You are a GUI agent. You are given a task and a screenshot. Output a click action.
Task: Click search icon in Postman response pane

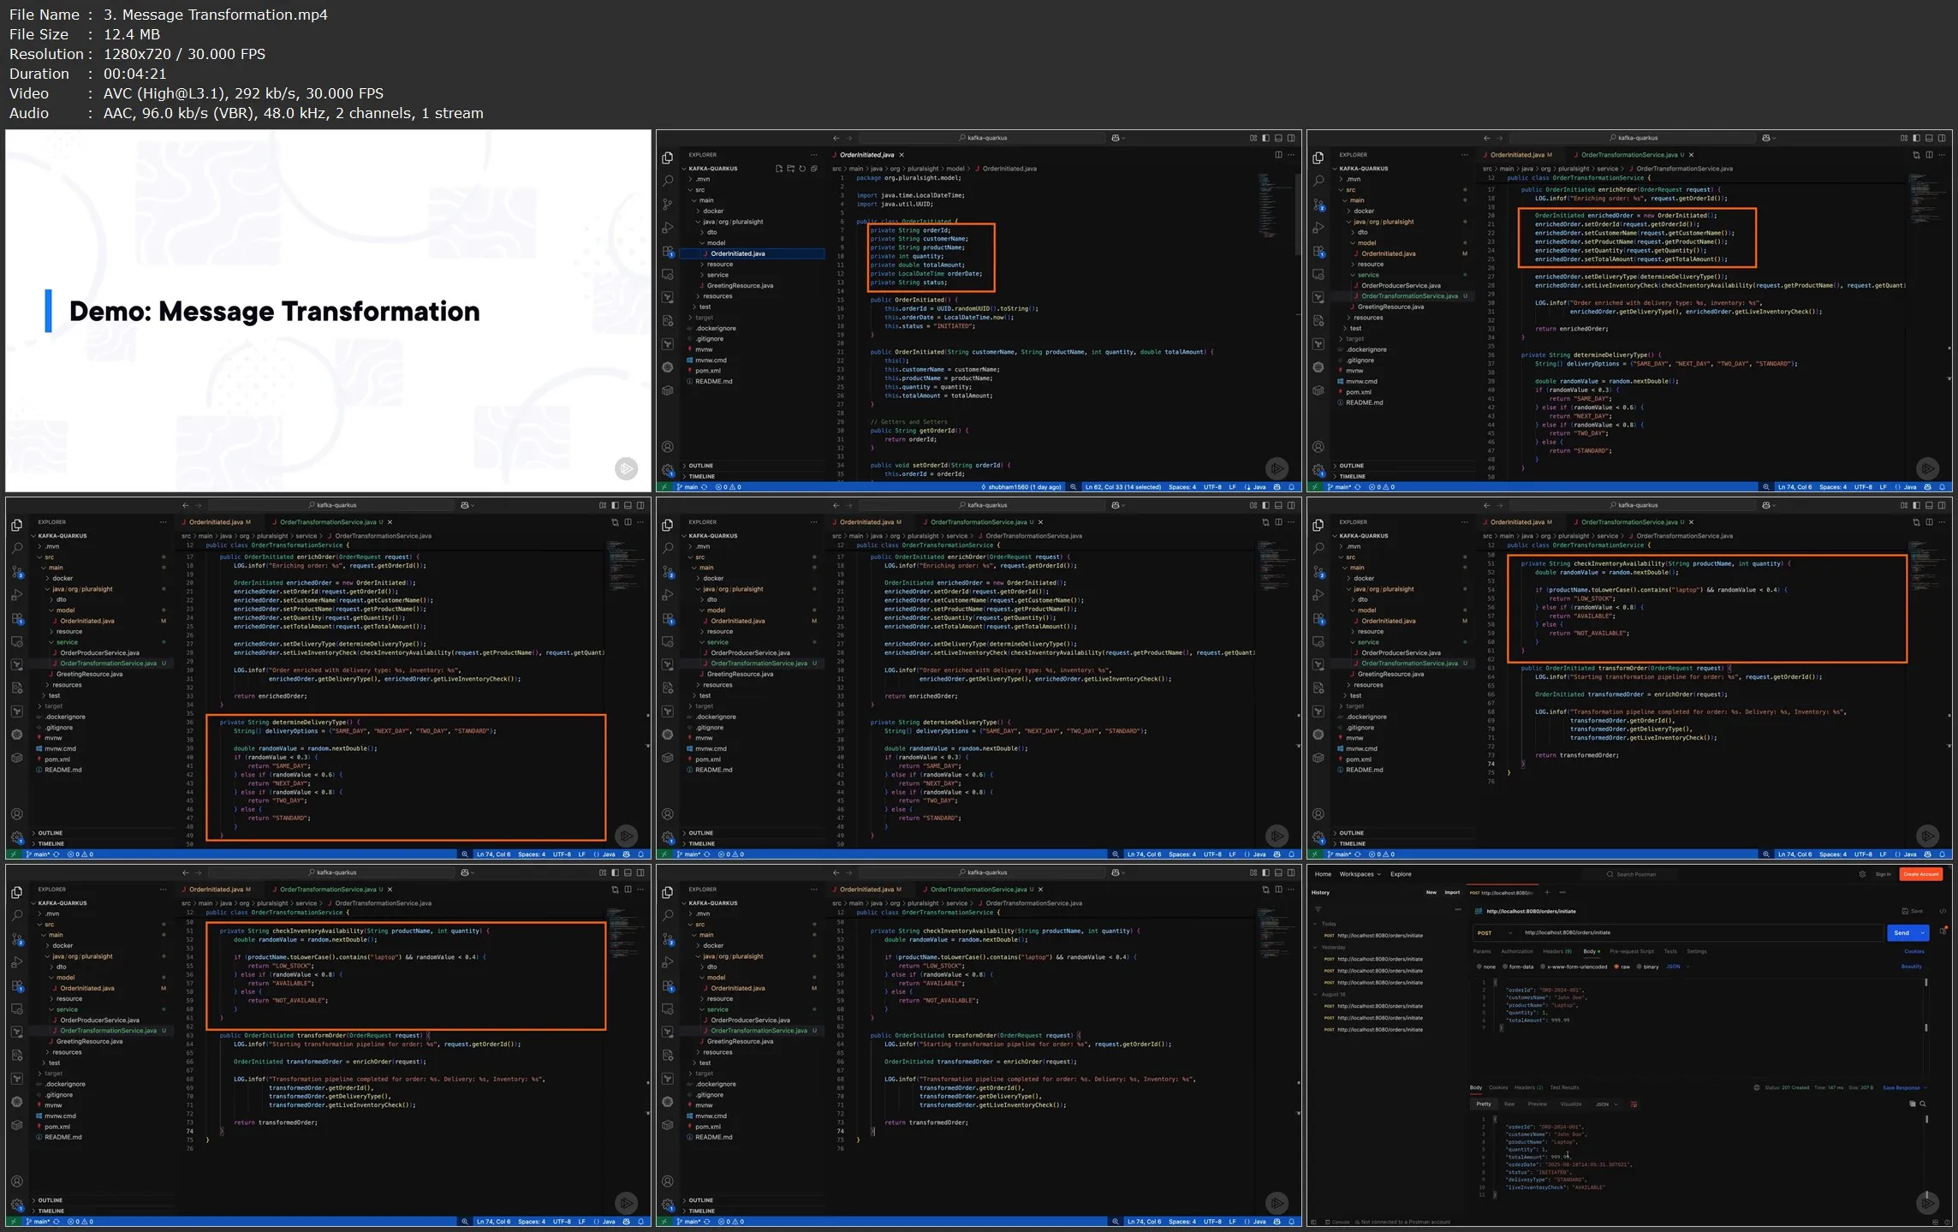pos(1923,1104)
